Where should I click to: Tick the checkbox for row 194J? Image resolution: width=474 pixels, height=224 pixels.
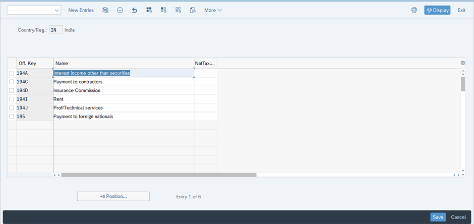click(12, 108)
